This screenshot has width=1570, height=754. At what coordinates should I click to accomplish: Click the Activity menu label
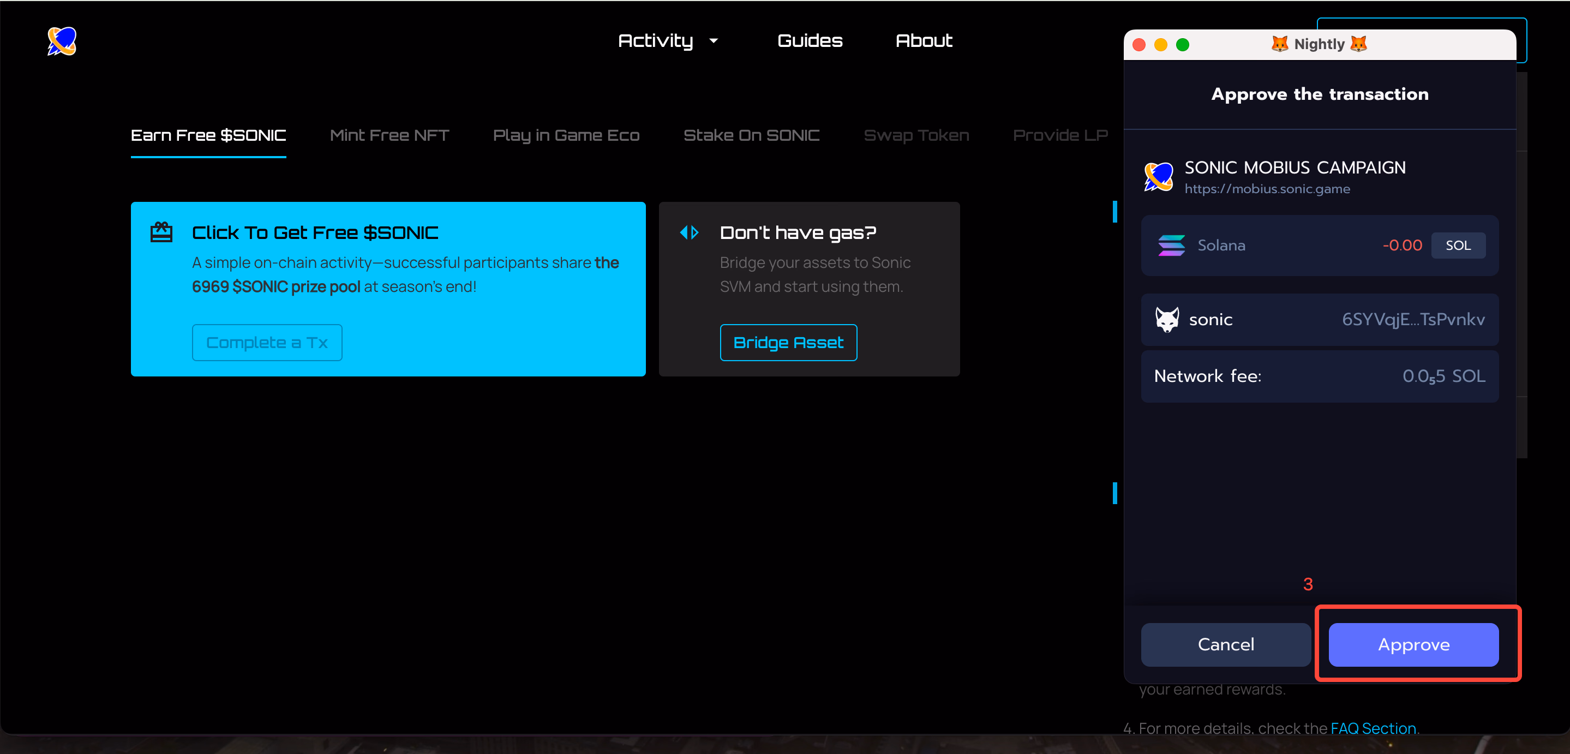point(655,40)
